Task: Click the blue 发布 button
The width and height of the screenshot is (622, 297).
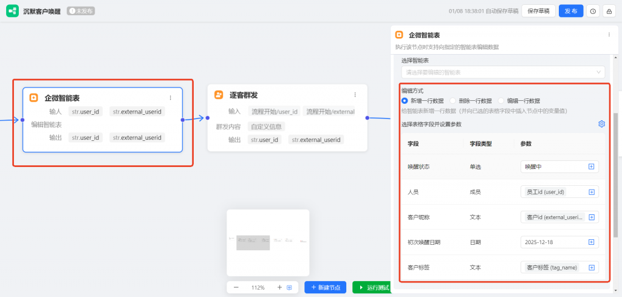Action: [571, 11]
